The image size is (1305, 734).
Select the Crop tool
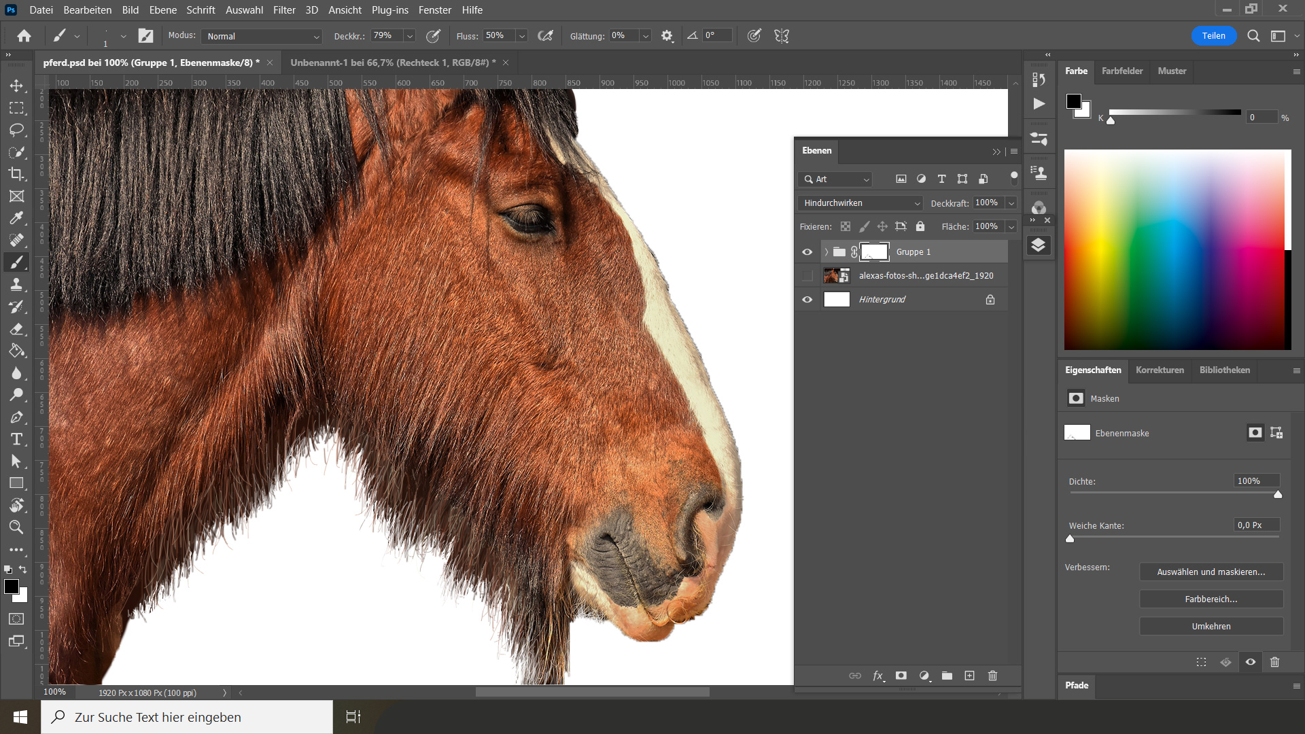tap(16, 174)
